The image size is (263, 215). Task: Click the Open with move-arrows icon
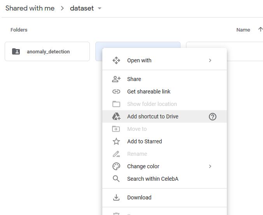[x=116, y=60]
